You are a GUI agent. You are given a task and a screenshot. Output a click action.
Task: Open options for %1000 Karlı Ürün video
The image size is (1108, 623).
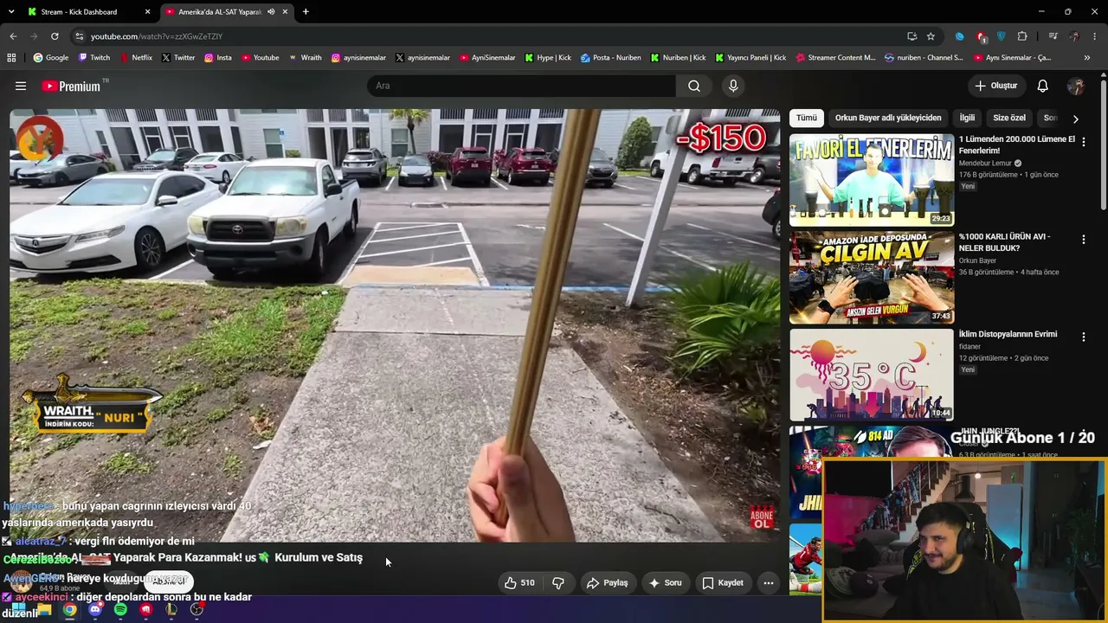(x=1083, y=239)
